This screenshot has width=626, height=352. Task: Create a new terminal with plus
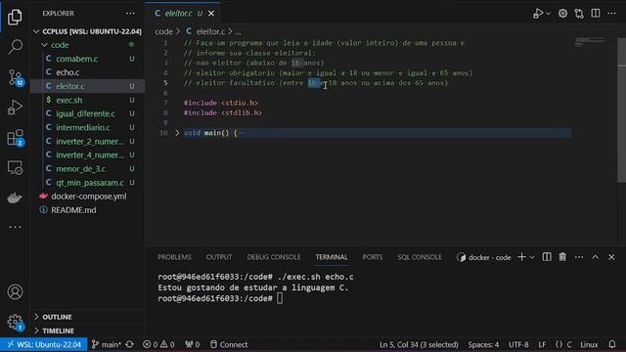(x=521, y=257)
